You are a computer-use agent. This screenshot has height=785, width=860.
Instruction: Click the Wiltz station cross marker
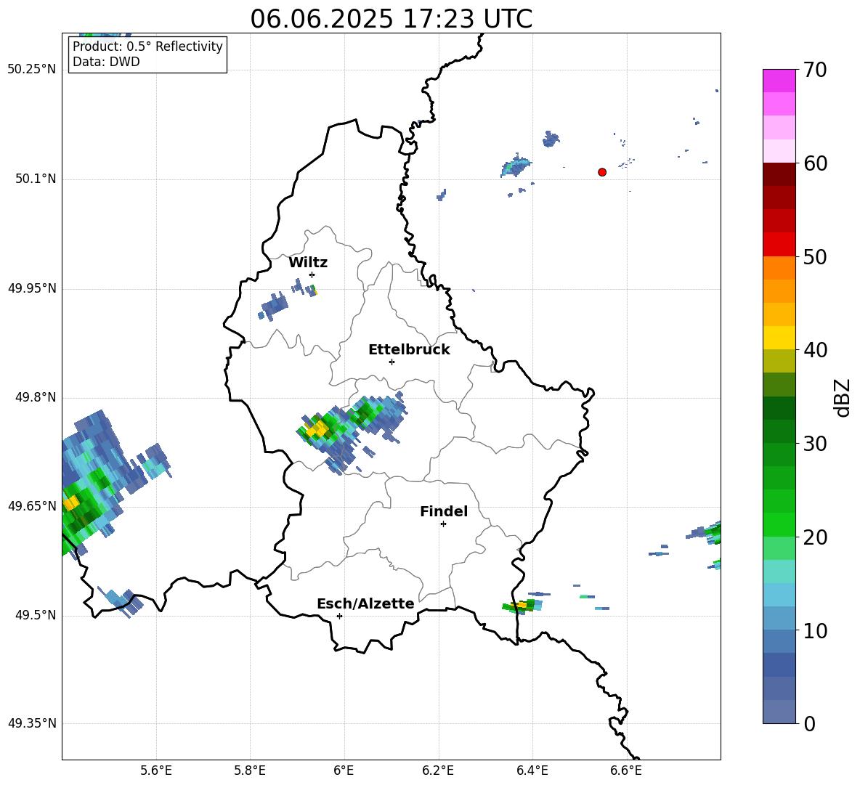click(312, 274)
